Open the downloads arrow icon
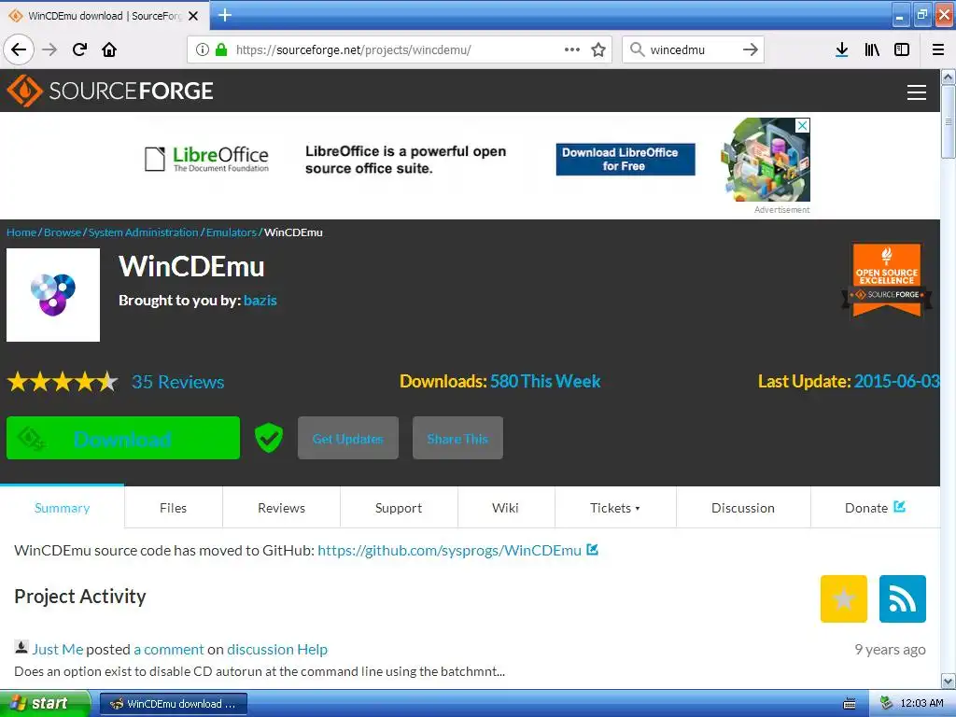The width and height of the screenshot is (956, 717). (x=842, y=49)
